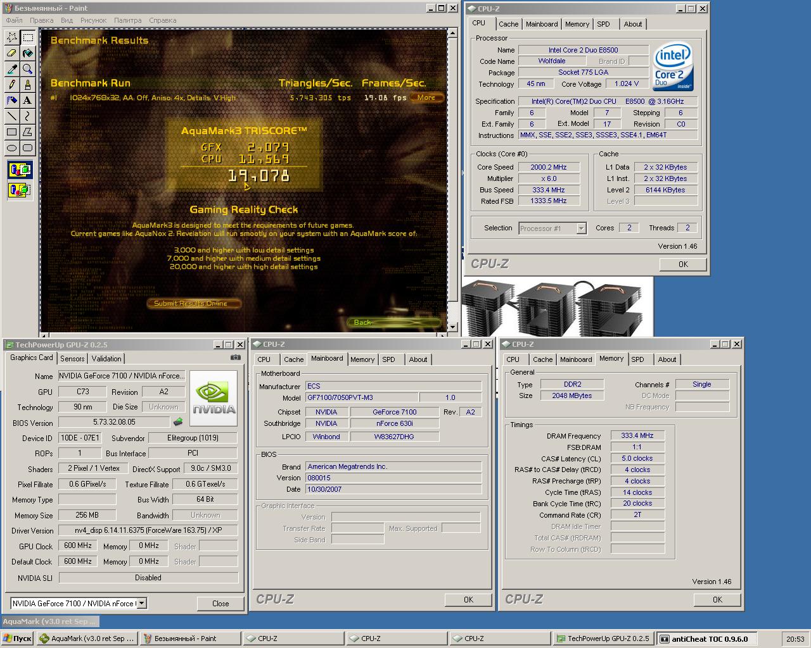This screenshot has height=648, width=811.
Task: Click the Paint vertical scrollbar up arrow
Action: pyautogui.click(x=452, y=34)
